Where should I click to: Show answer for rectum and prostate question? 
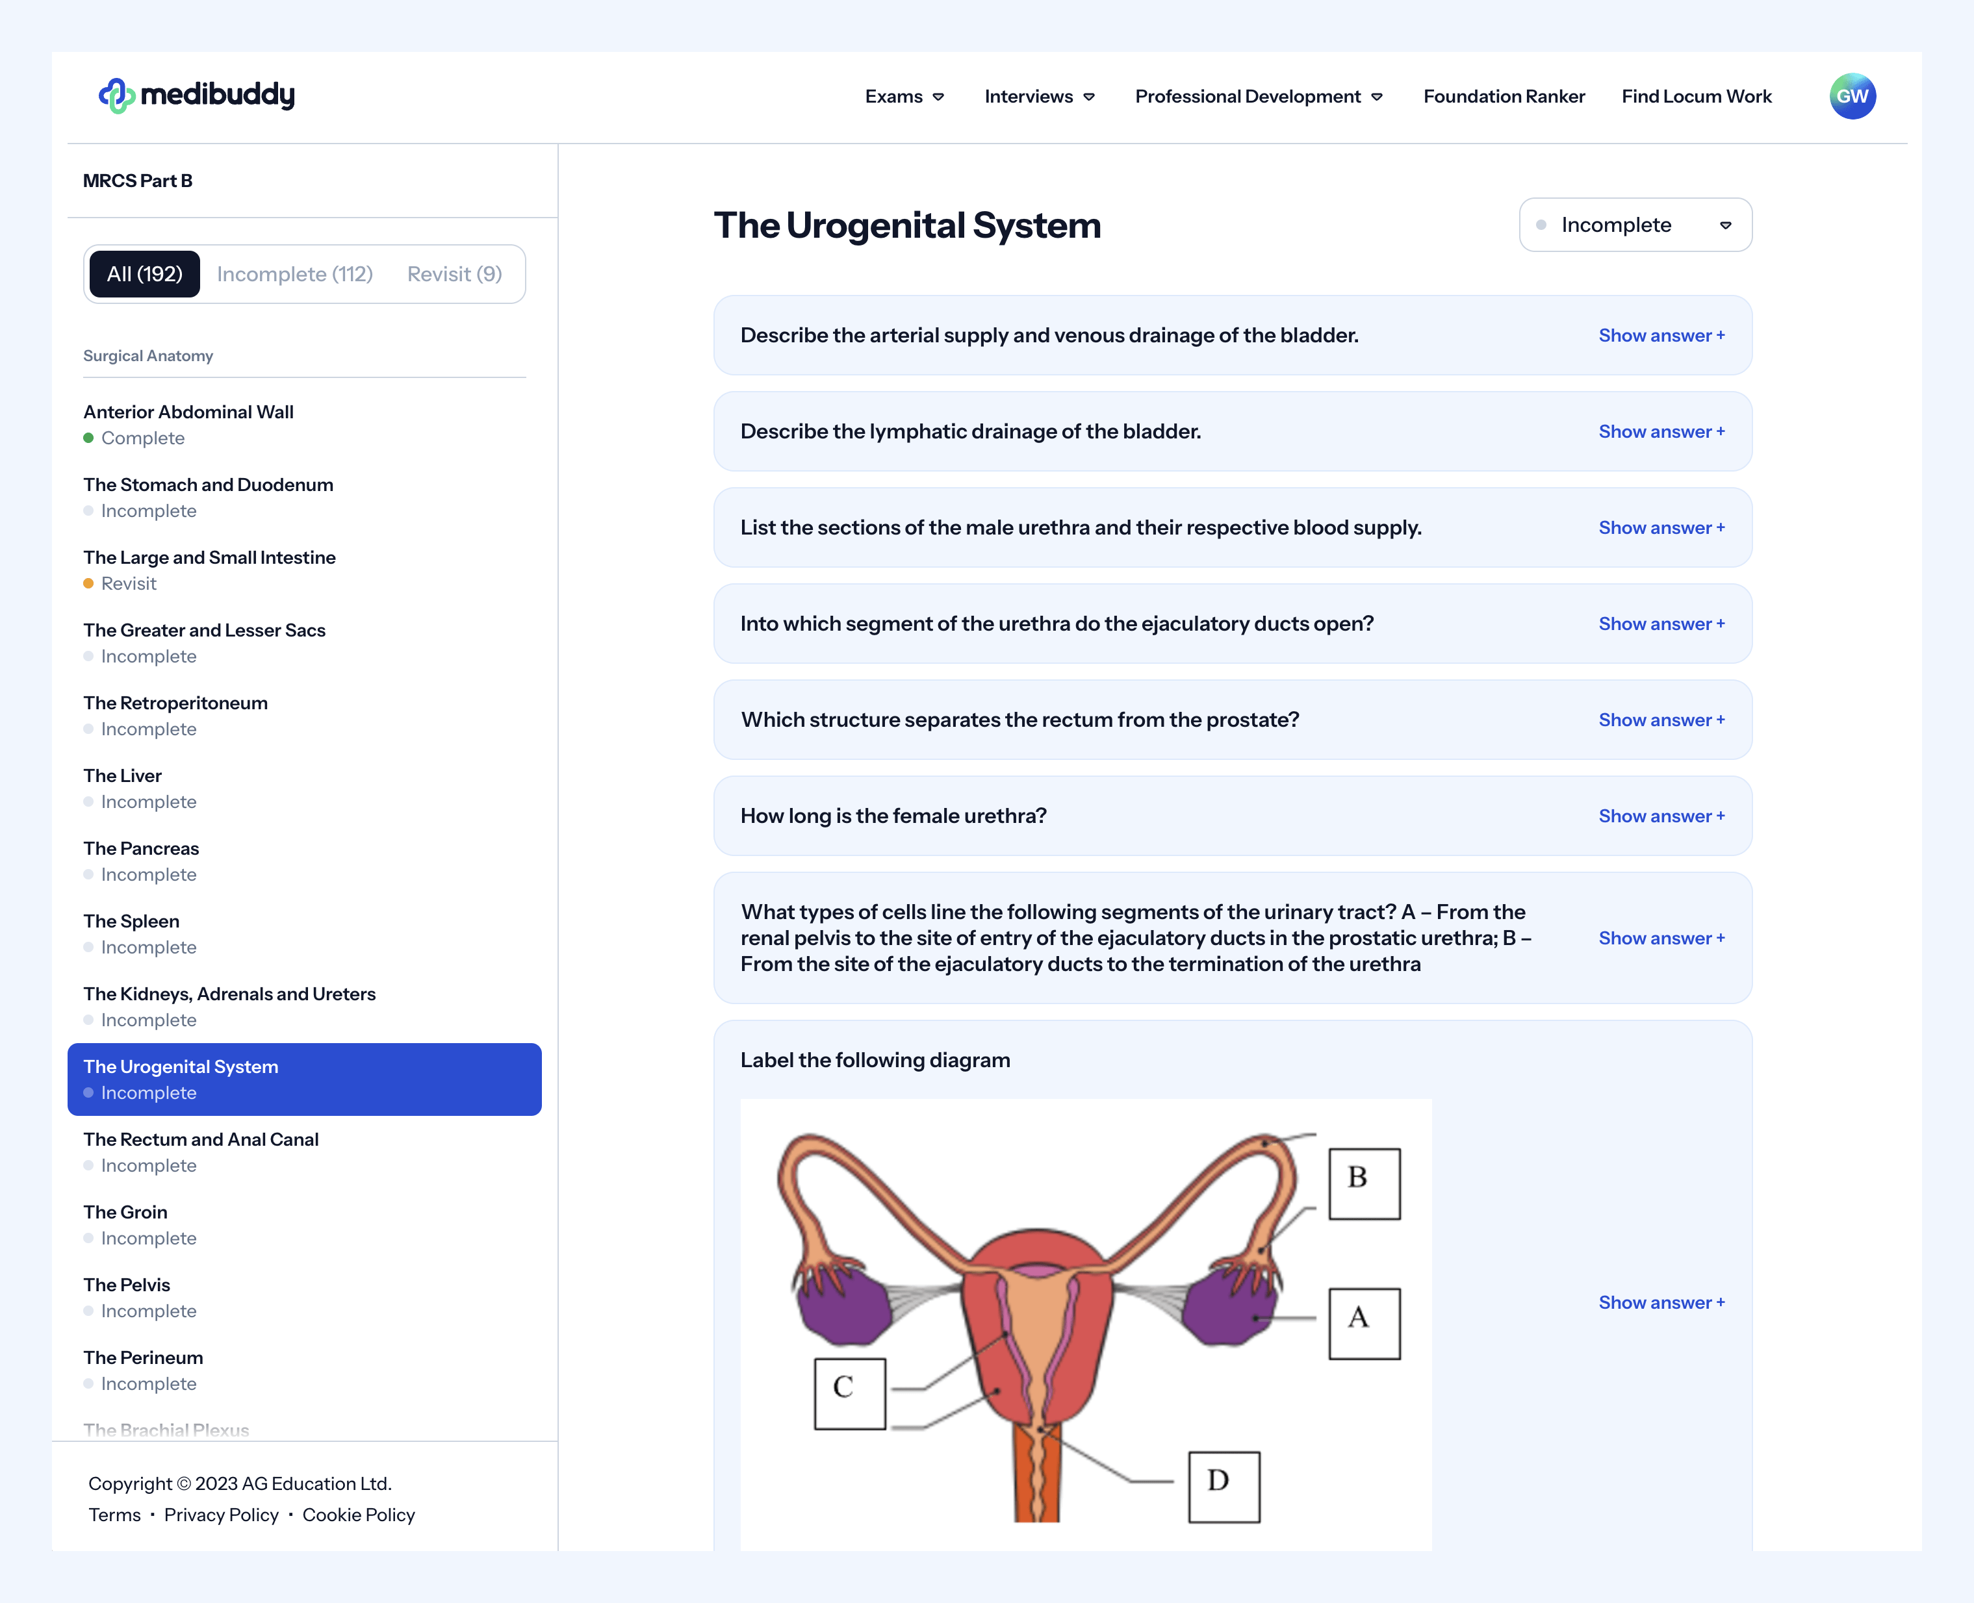tap(1661, 719)
